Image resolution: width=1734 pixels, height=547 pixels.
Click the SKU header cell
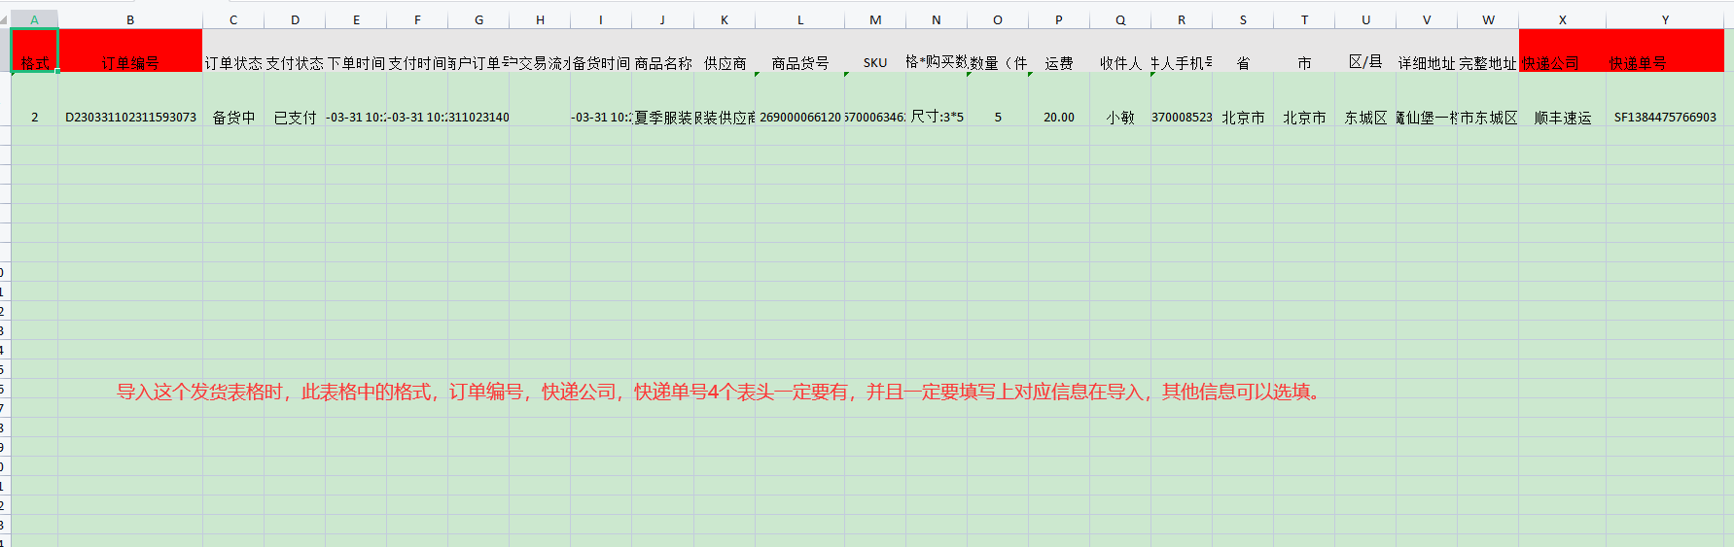(875, 62)
